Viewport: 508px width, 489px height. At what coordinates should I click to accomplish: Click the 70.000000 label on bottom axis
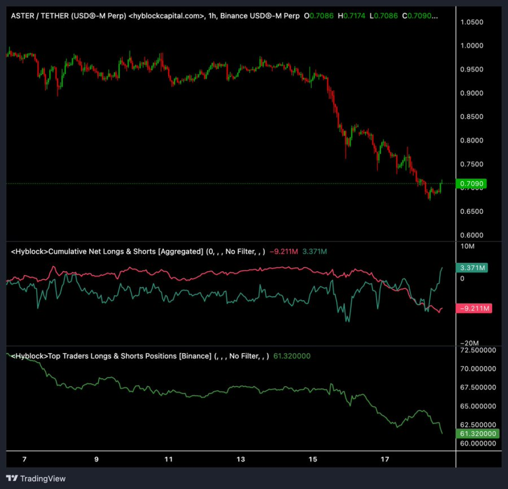click(478, 369)
